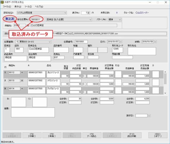The width and height of the screenshot is (170, 144).
Task: Click lookup arrow beside product 00114
Action: point(22,89)
